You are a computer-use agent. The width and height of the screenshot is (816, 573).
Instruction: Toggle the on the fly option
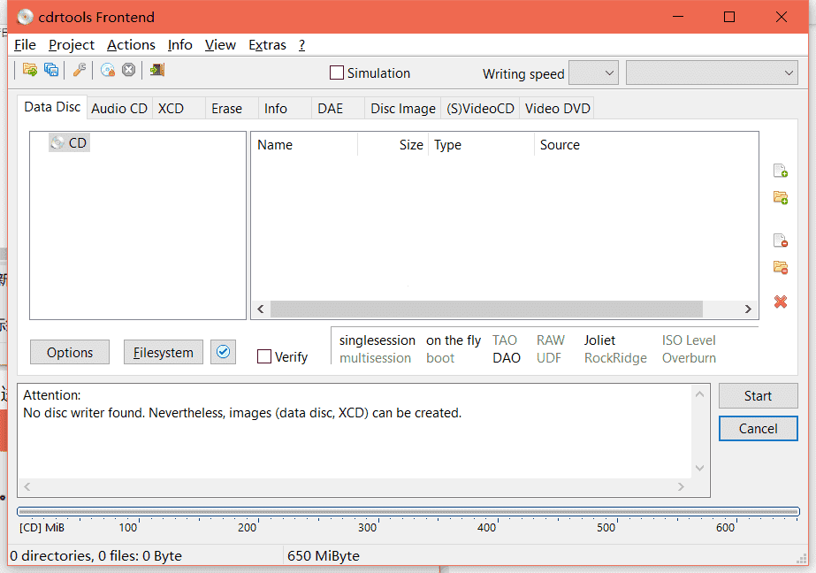454,340
